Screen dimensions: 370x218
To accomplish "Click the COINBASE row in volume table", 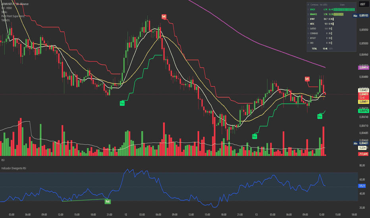I will click(331, 33).
